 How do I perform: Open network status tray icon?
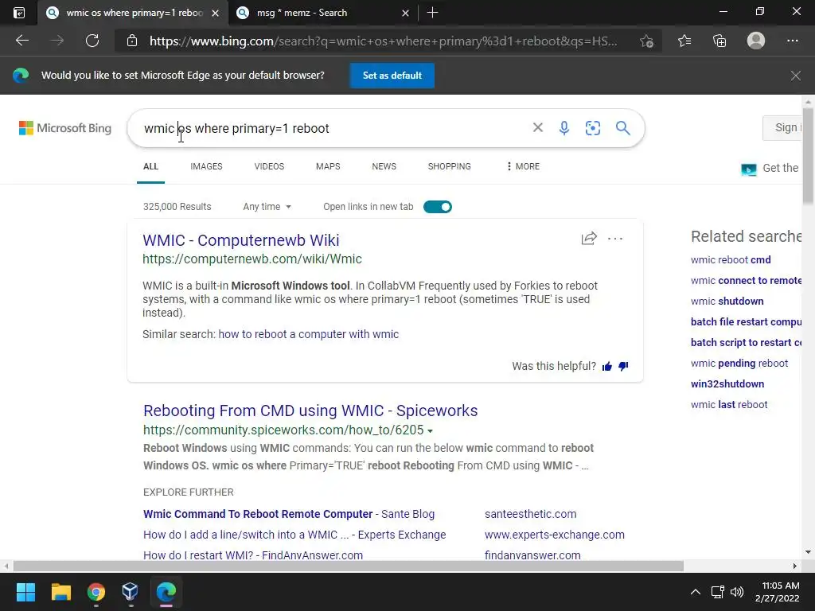[718, 592]
